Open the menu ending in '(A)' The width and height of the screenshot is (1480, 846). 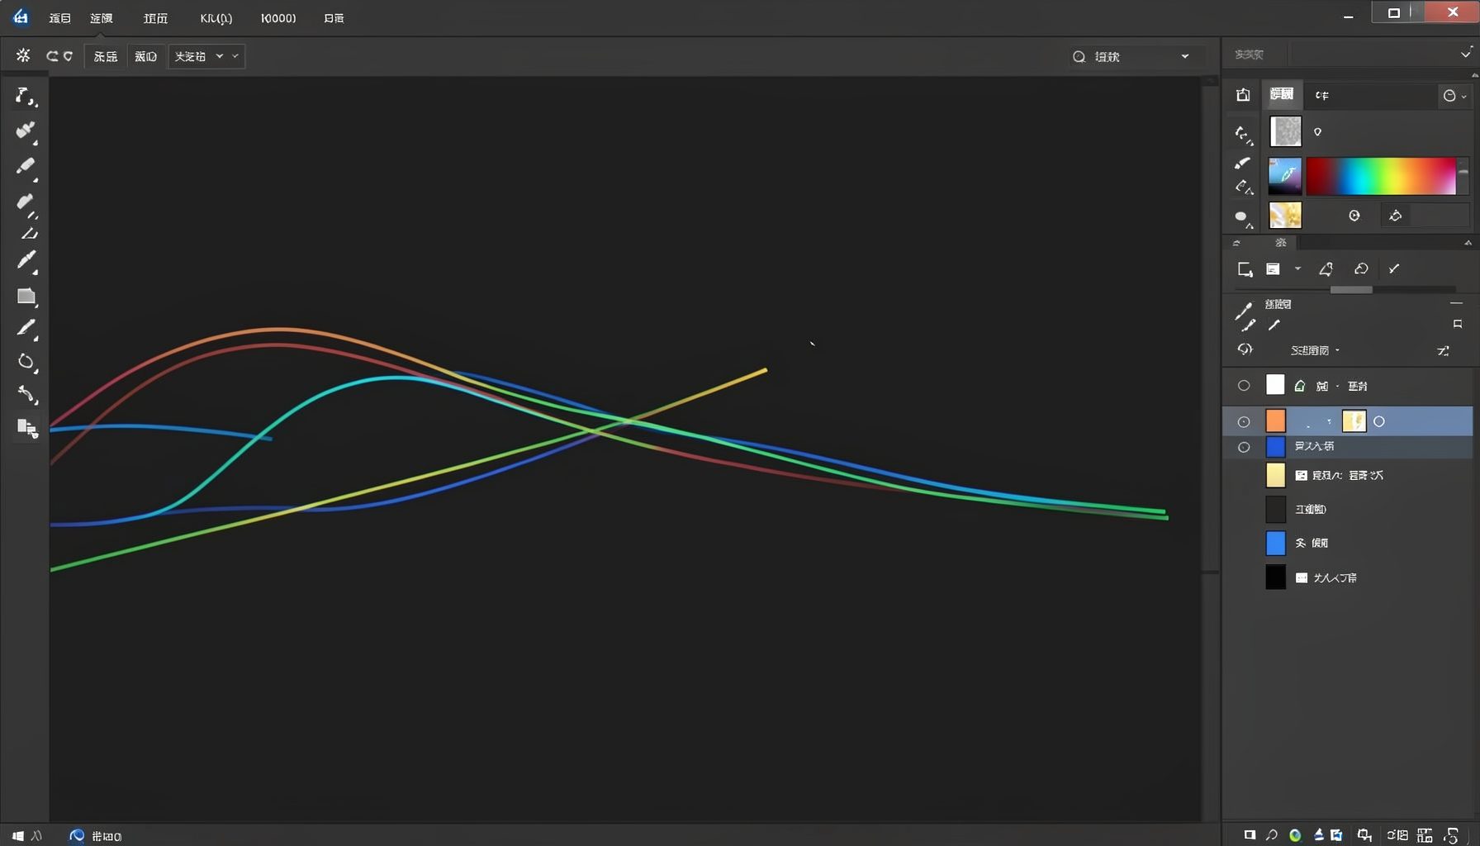pyautogui.click(x=216, y=17)
